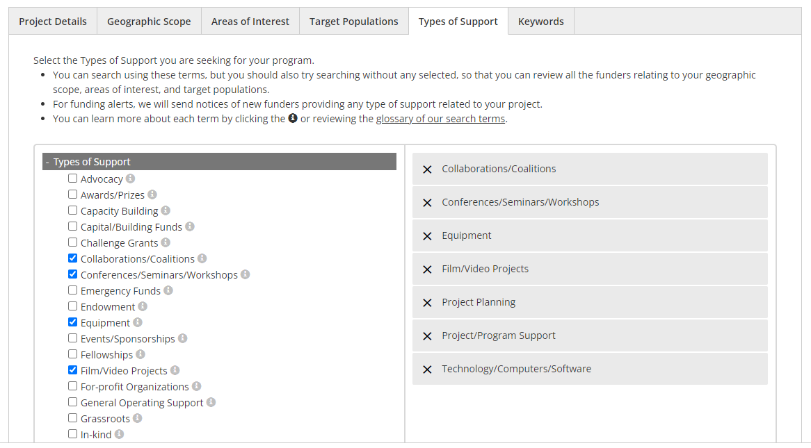Open the Keywords tab
The height and width of the screenshot is (448, 811).
coord(541,22)
